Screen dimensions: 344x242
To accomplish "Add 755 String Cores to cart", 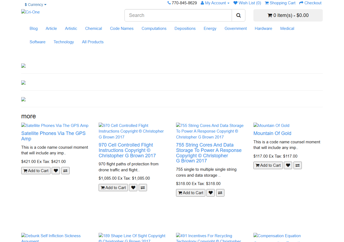I will pyautogui.click(x=191, y=193).
